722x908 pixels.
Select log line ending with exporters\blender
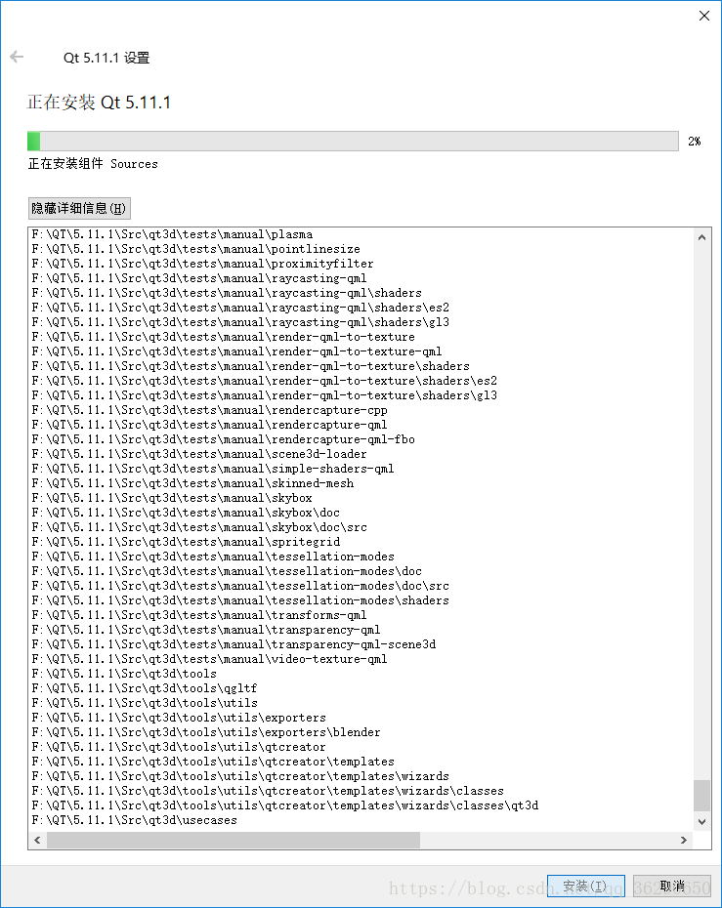tap(206, 732)
